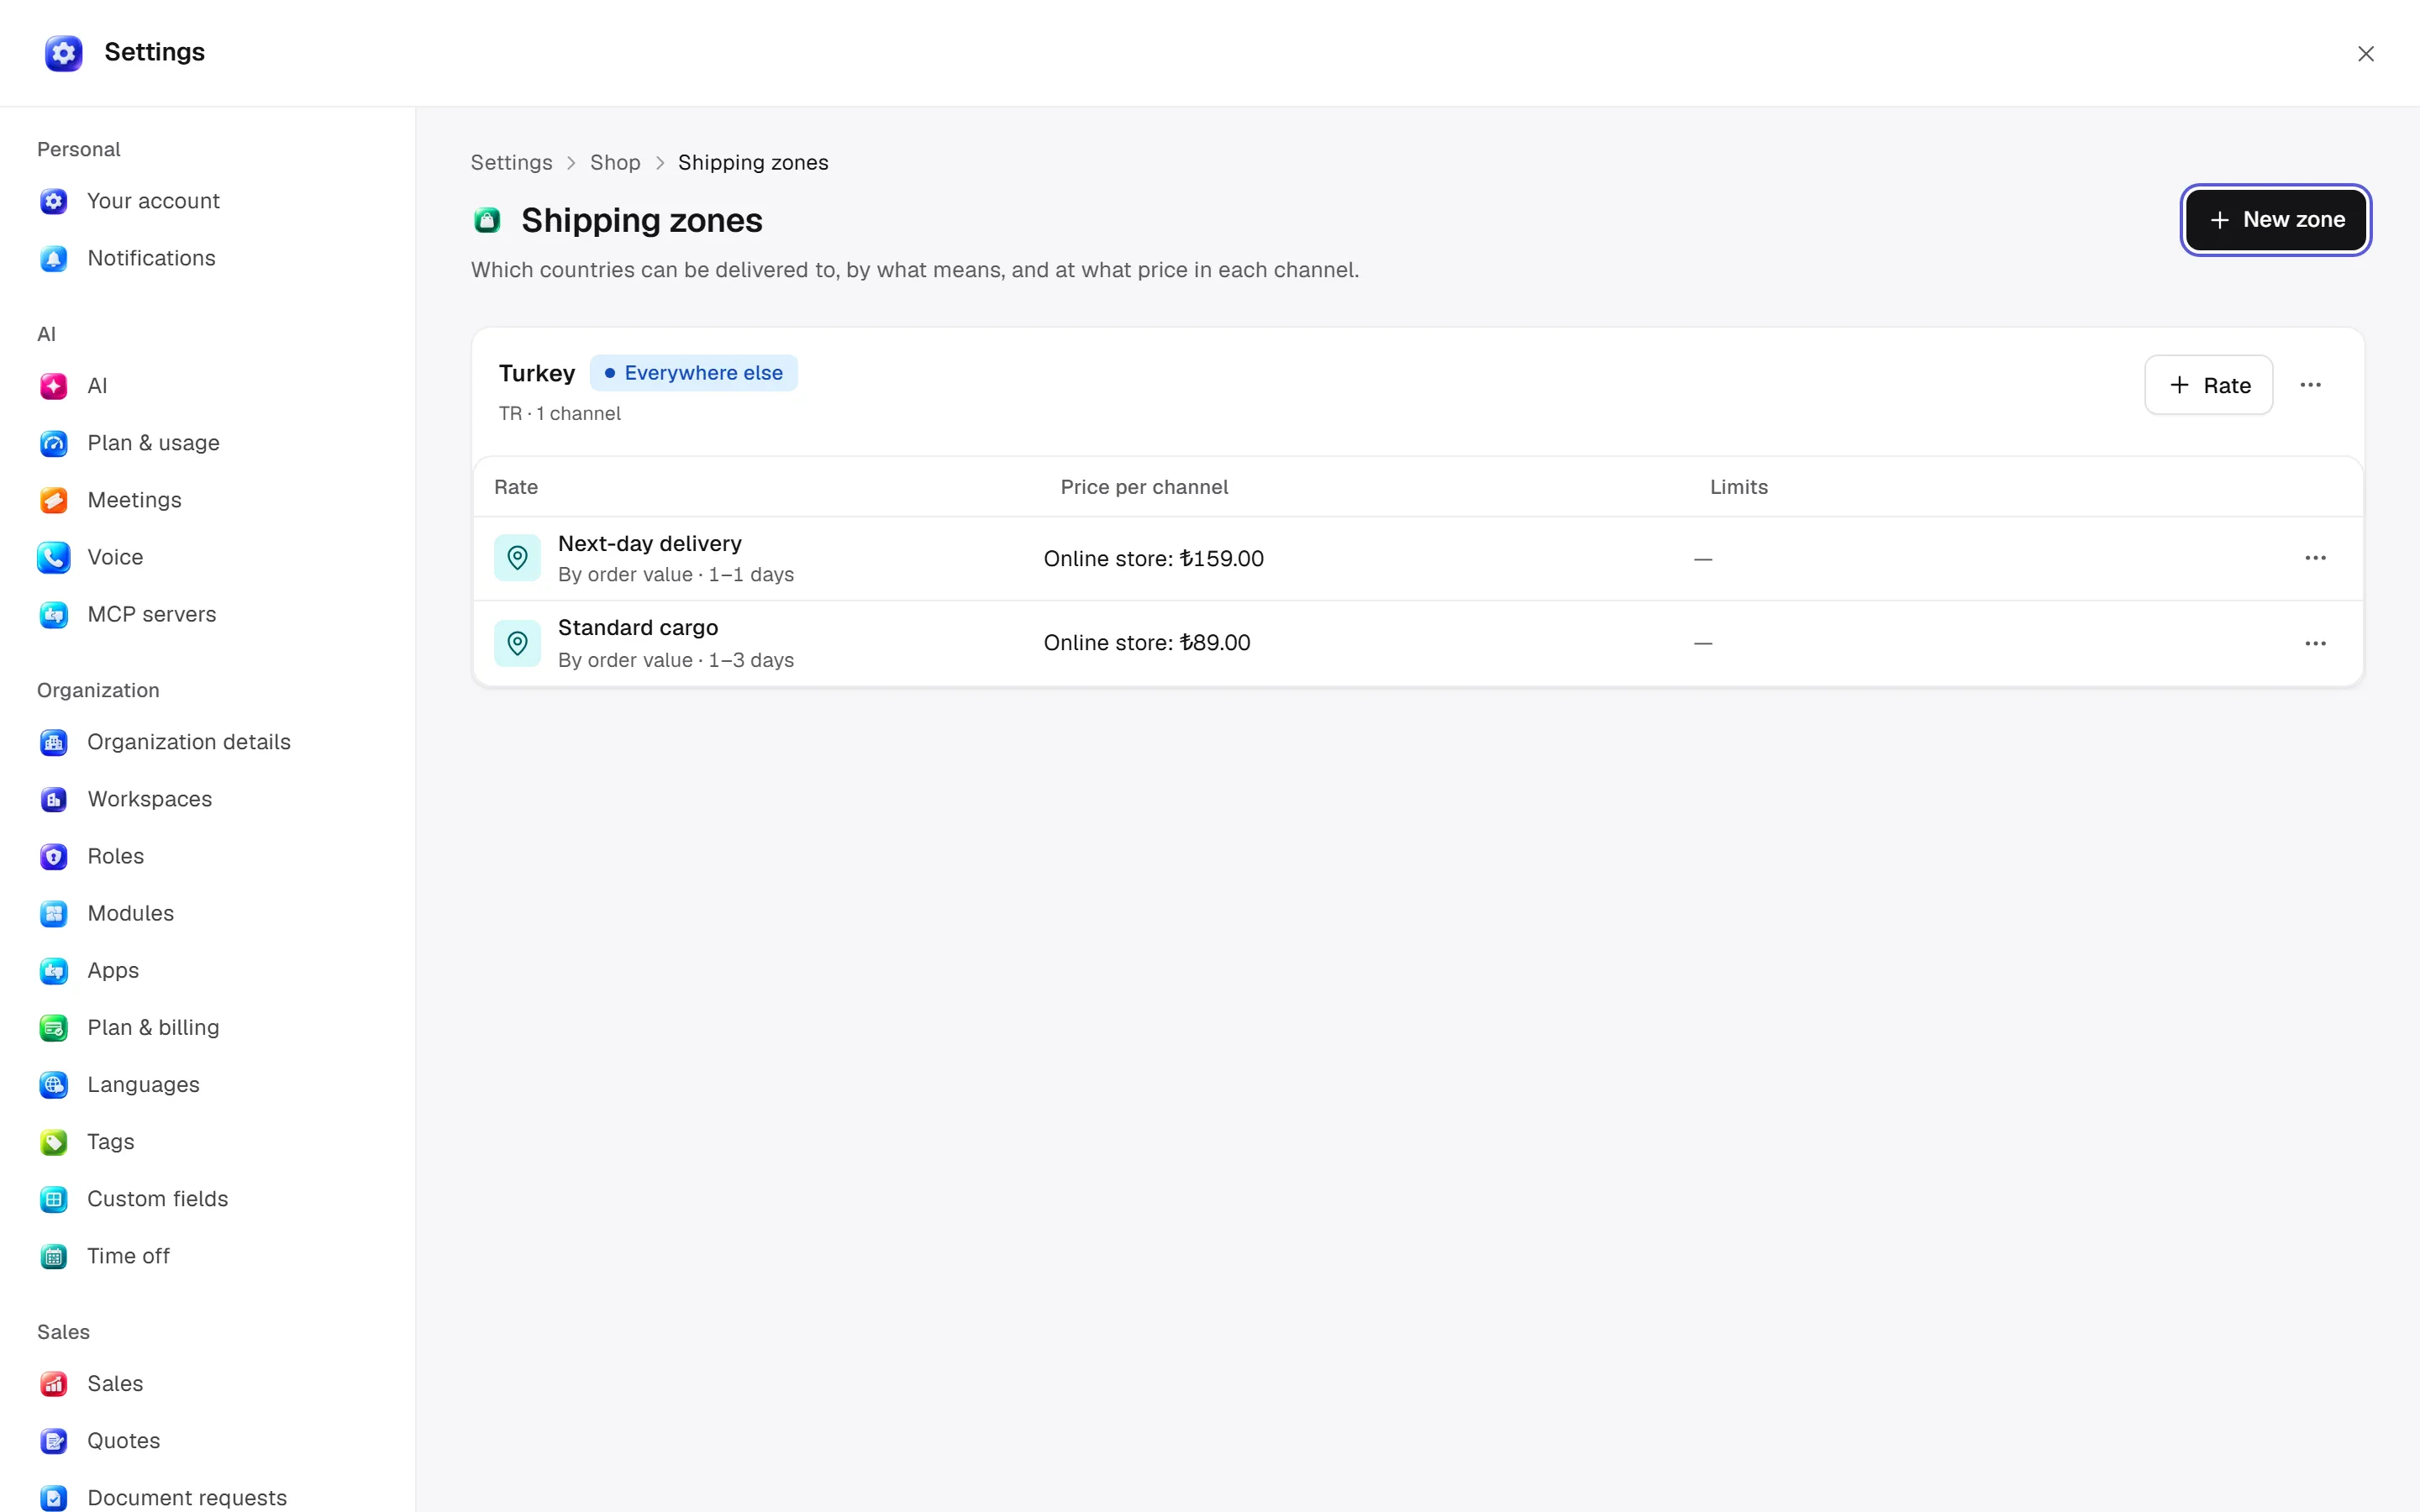The height and width of the screenshot is (1512, 2420).
Task: Click the Plan & usage gauge icon
Action: tap(54, 443)
